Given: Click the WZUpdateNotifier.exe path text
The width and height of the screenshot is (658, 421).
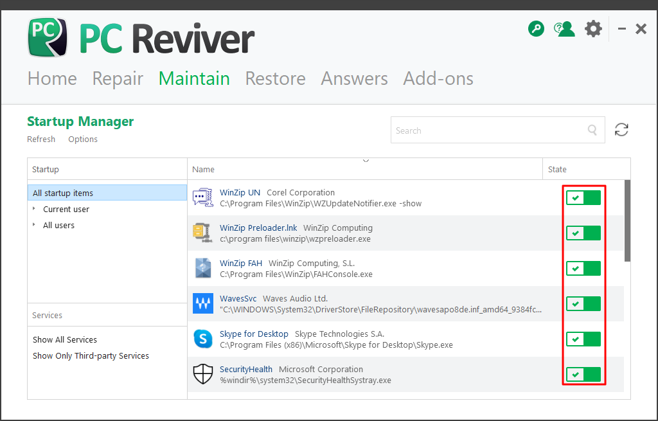Looking at the screenshot, I should 321,203.
